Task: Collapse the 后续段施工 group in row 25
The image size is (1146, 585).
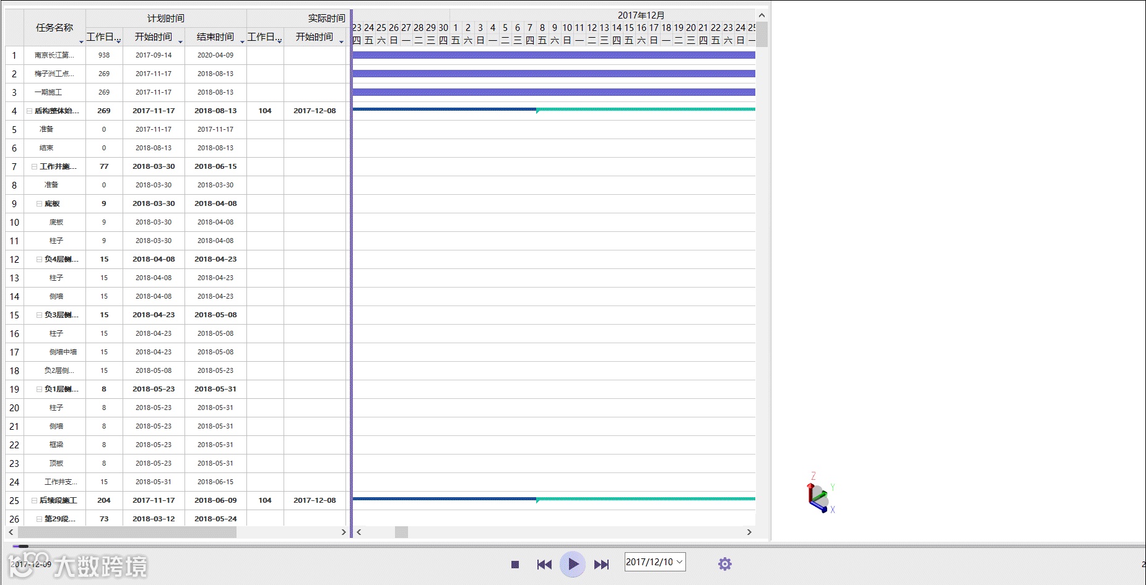Action: pyautogui.click(x=34, y=500)
